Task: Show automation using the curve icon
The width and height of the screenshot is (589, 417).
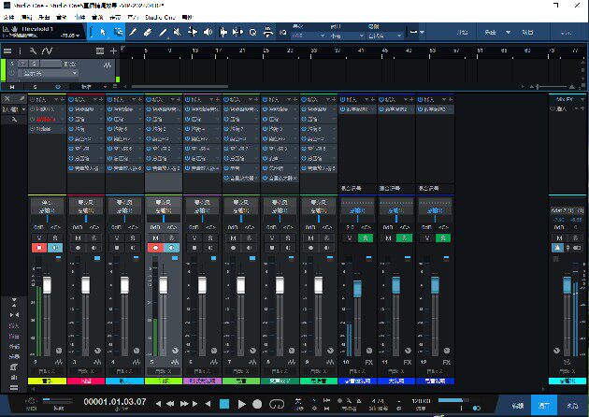Action: [x=47, y=51]
